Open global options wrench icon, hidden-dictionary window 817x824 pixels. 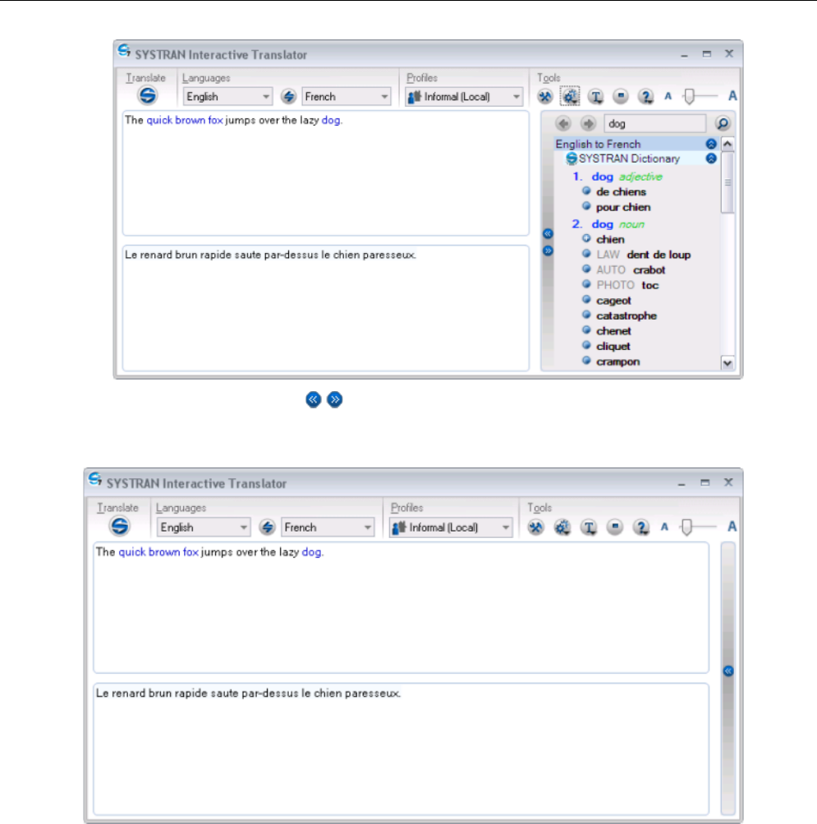pos(535,527)
